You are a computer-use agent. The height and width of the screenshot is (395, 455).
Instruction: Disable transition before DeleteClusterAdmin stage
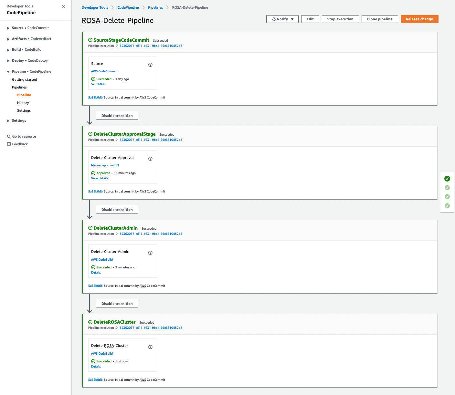pyautogui.click(x=117, y=210)
